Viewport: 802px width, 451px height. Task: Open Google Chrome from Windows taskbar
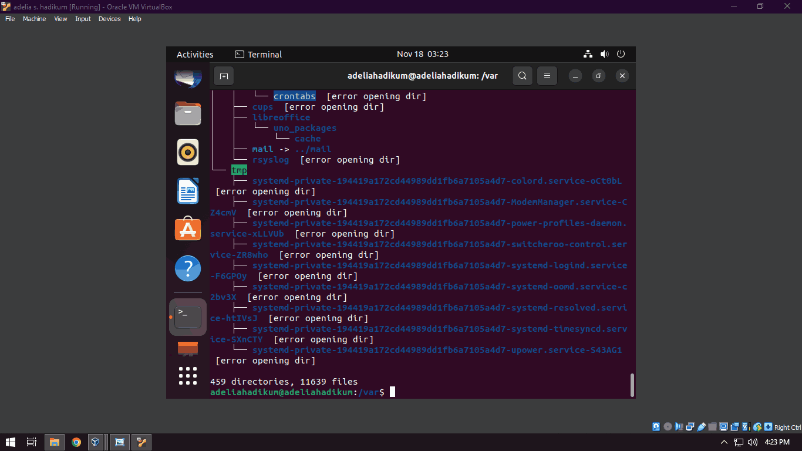point(76,442)
